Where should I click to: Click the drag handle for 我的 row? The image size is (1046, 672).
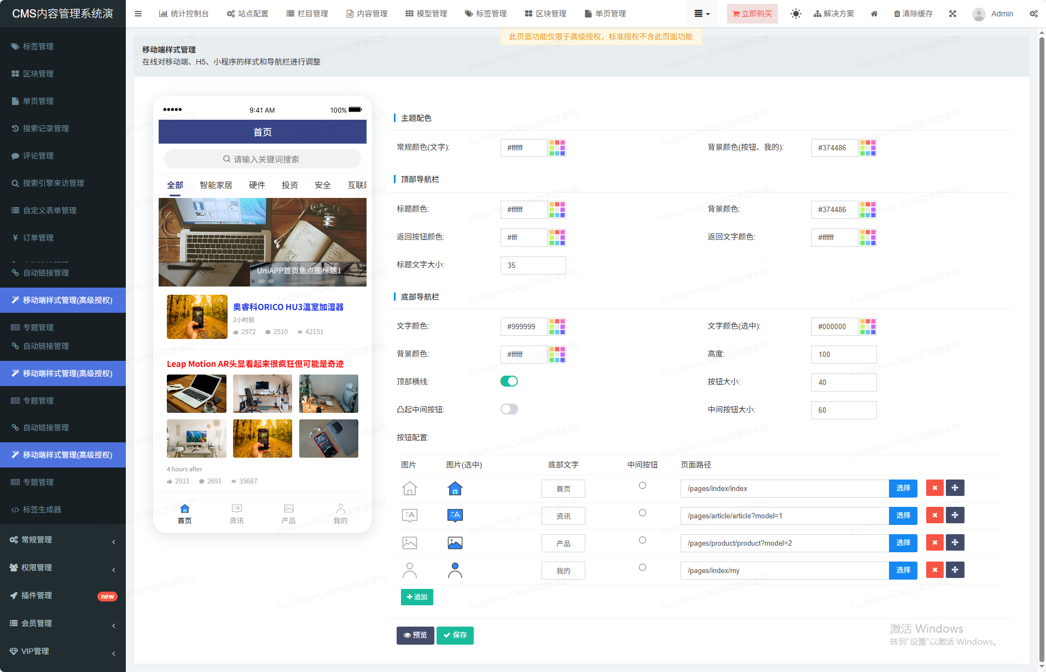coord(955,570)
